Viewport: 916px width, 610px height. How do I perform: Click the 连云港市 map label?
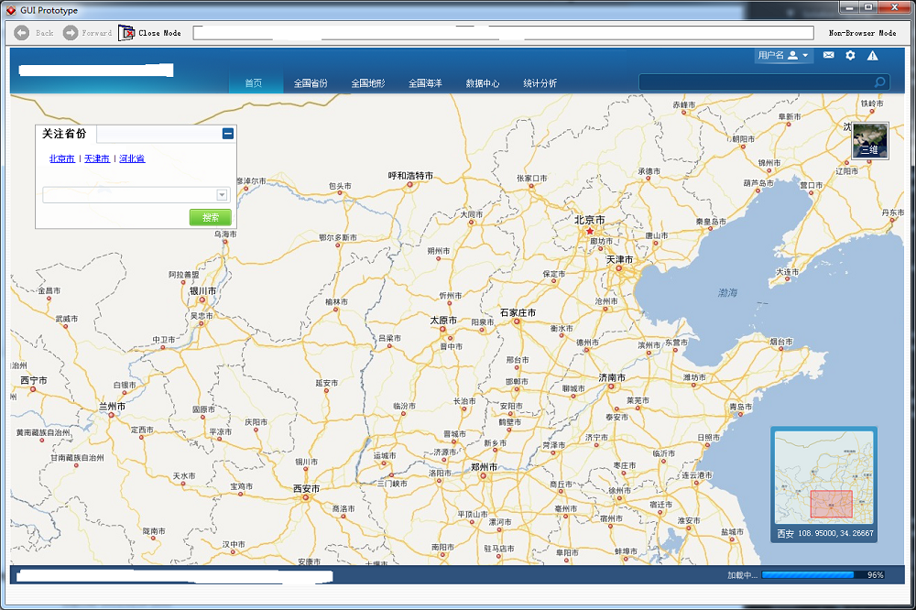pyautogui.click(x=697, y=475)
